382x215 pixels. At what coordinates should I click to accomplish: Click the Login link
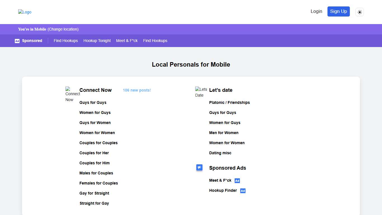pos(316,11)
